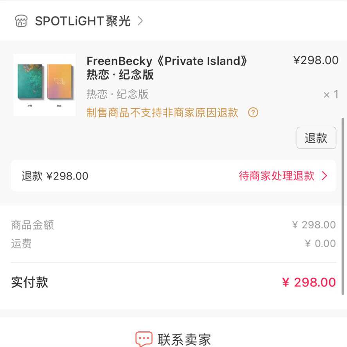Click the 联系卖家 chat bubble icon
The image size is (347, 347).
144,339
